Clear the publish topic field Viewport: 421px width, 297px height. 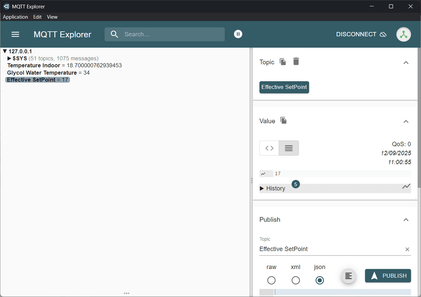pos(407,249)
